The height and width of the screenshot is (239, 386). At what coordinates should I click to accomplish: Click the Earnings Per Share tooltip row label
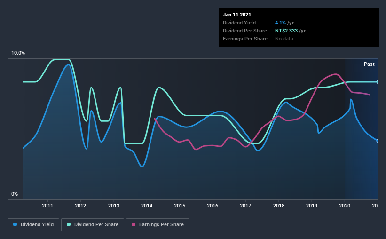pyautogui.click(x=245, y=39)
